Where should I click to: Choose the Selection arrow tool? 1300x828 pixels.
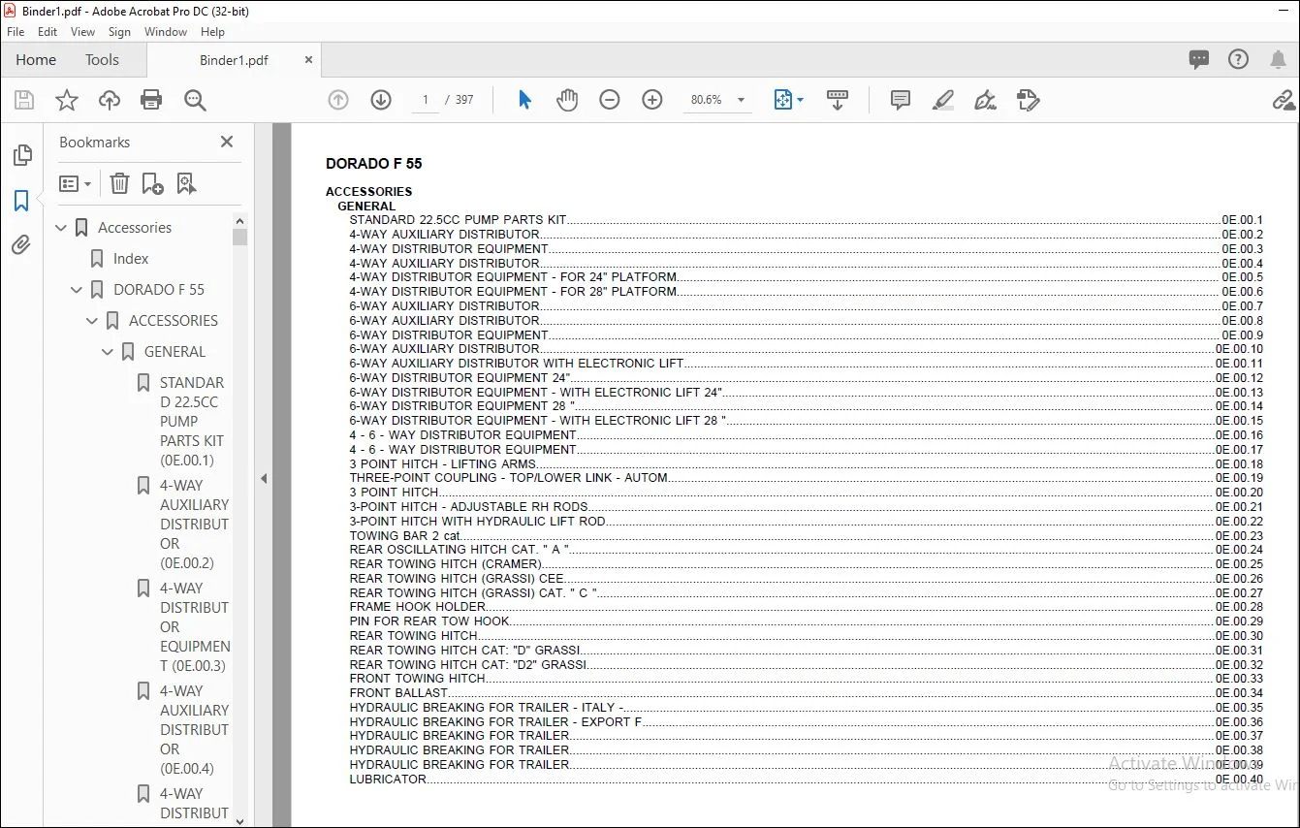[x=524, y=100]
